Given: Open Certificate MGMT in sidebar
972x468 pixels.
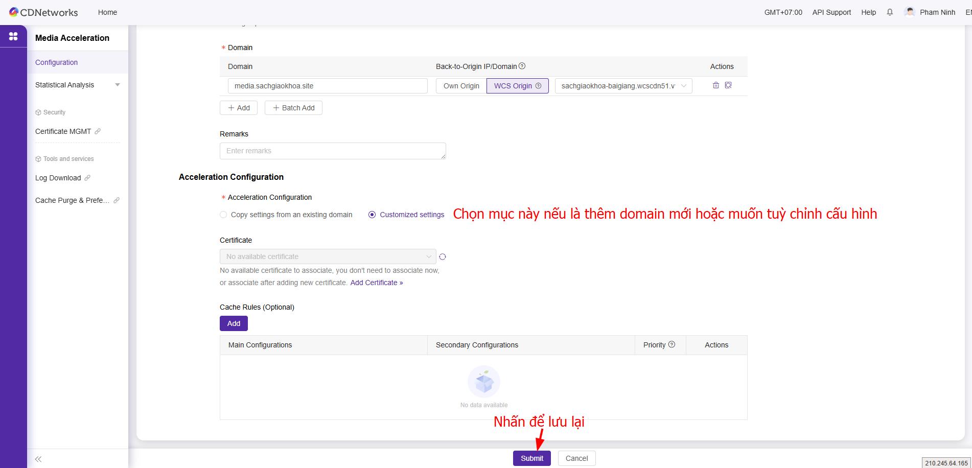Looking at the screenshot, I should [x=63, y=131].
